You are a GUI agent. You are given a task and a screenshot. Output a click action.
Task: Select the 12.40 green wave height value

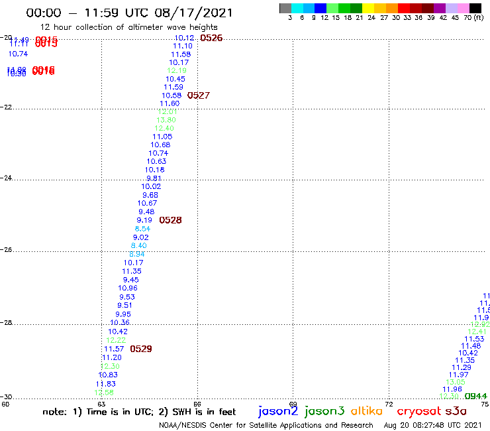pos(164,129)
